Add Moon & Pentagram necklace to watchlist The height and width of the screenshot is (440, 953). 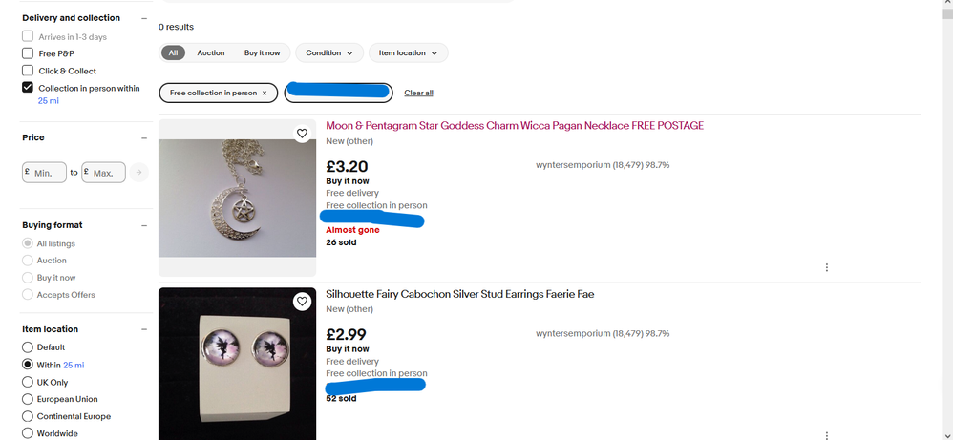(302, 134)
